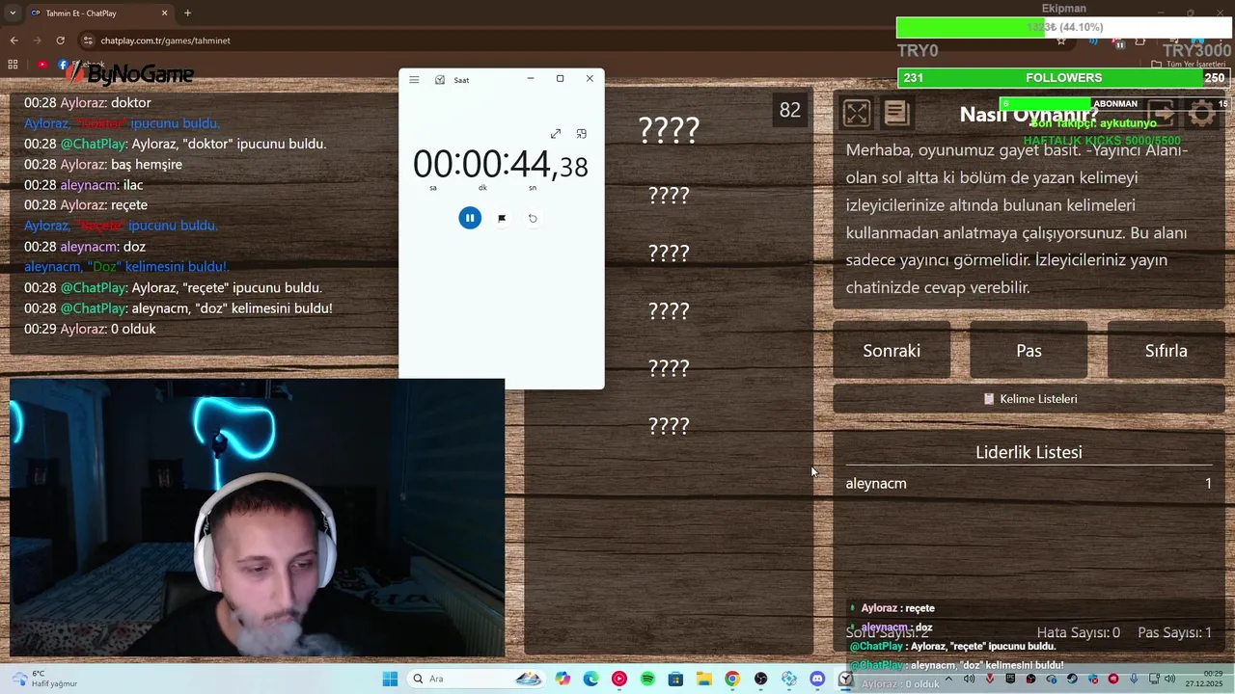Open Microsoft Store from the taskbar
Viewport: 1235px width, 694px height.
click(x=675, y=680)
